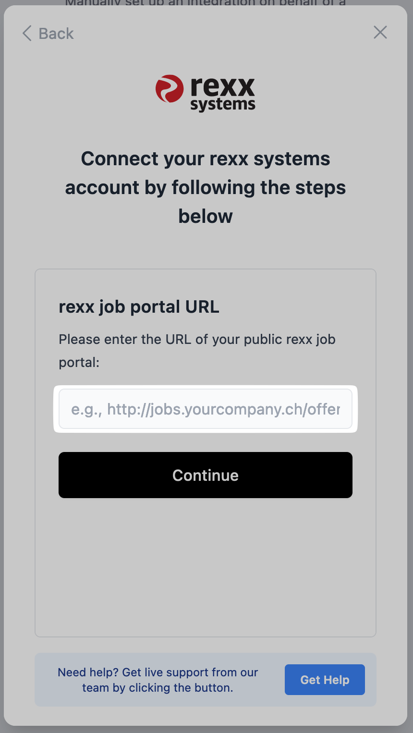Screen dimensions: 413x733
Task: Click the word "portal:" in the instructions
Action: (79, 362)
